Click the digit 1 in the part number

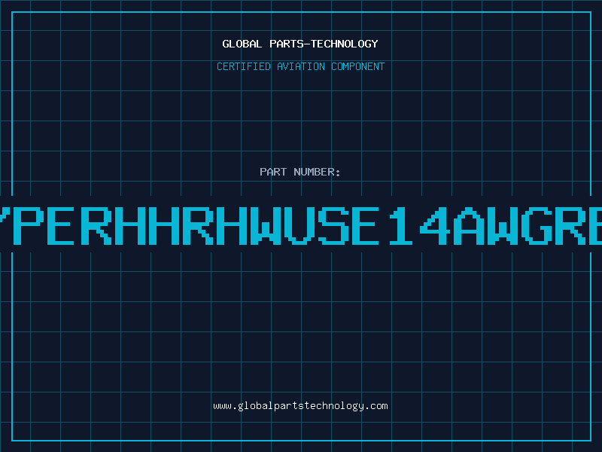400,225
